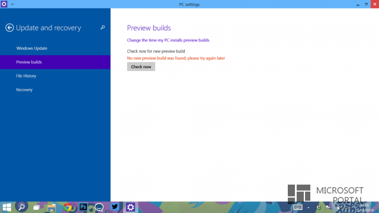This screenshot has width=379, height=213.
Task: Open Recovery in the sidebar
Action: pos(55,89)
